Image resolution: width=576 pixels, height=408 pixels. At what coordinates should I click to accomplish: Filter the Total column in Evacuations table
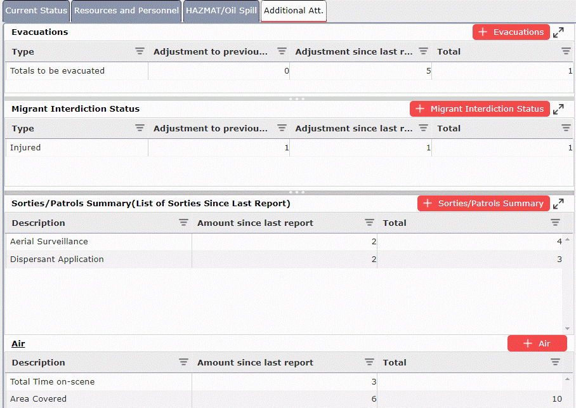[x=566, y=51]
